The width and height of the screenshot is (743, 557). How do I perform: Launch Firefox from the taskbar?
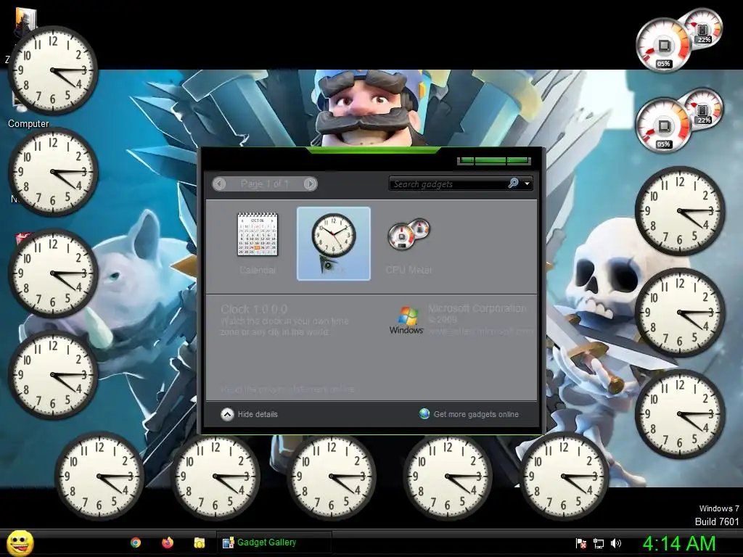[x=168, y=542]
